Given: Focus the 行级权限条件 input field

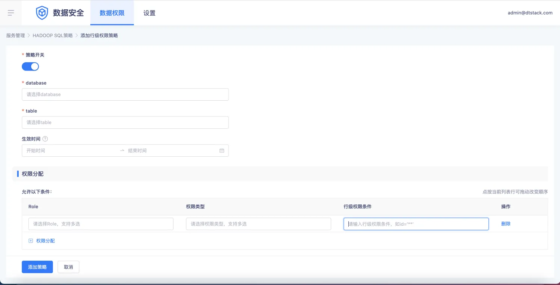Looking at the screenshot, I should [x=416, y=224].
